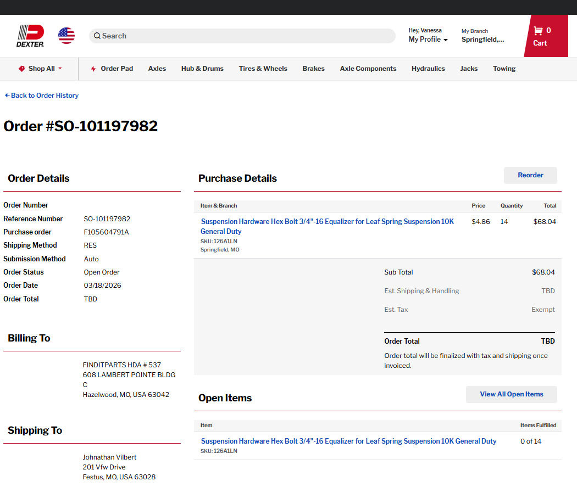Click Hey, Vanessa greeting text
The height and width of the screenshot is (498, 577).
(425, 30)
